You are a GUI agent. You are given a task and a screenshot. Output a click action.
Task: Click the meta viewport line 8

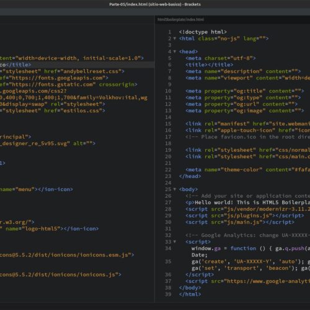click(x=247, y=78)
